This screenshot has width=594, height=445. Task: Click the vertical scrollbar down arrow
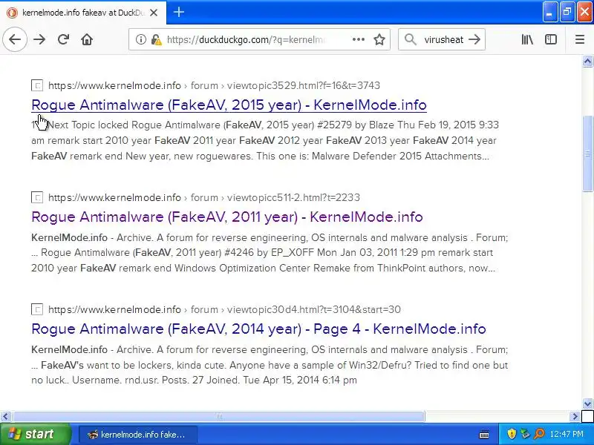coord(587,403)
